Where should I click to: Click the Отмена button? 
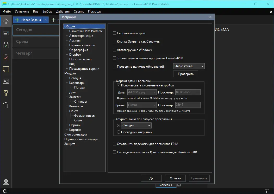(x=175, y=178)
